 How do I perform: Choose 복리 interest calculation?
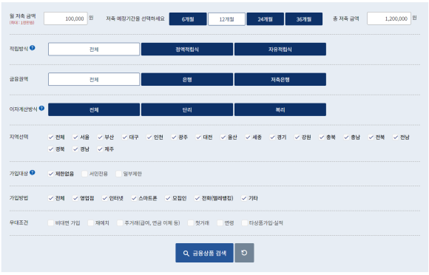pos(280,109)
